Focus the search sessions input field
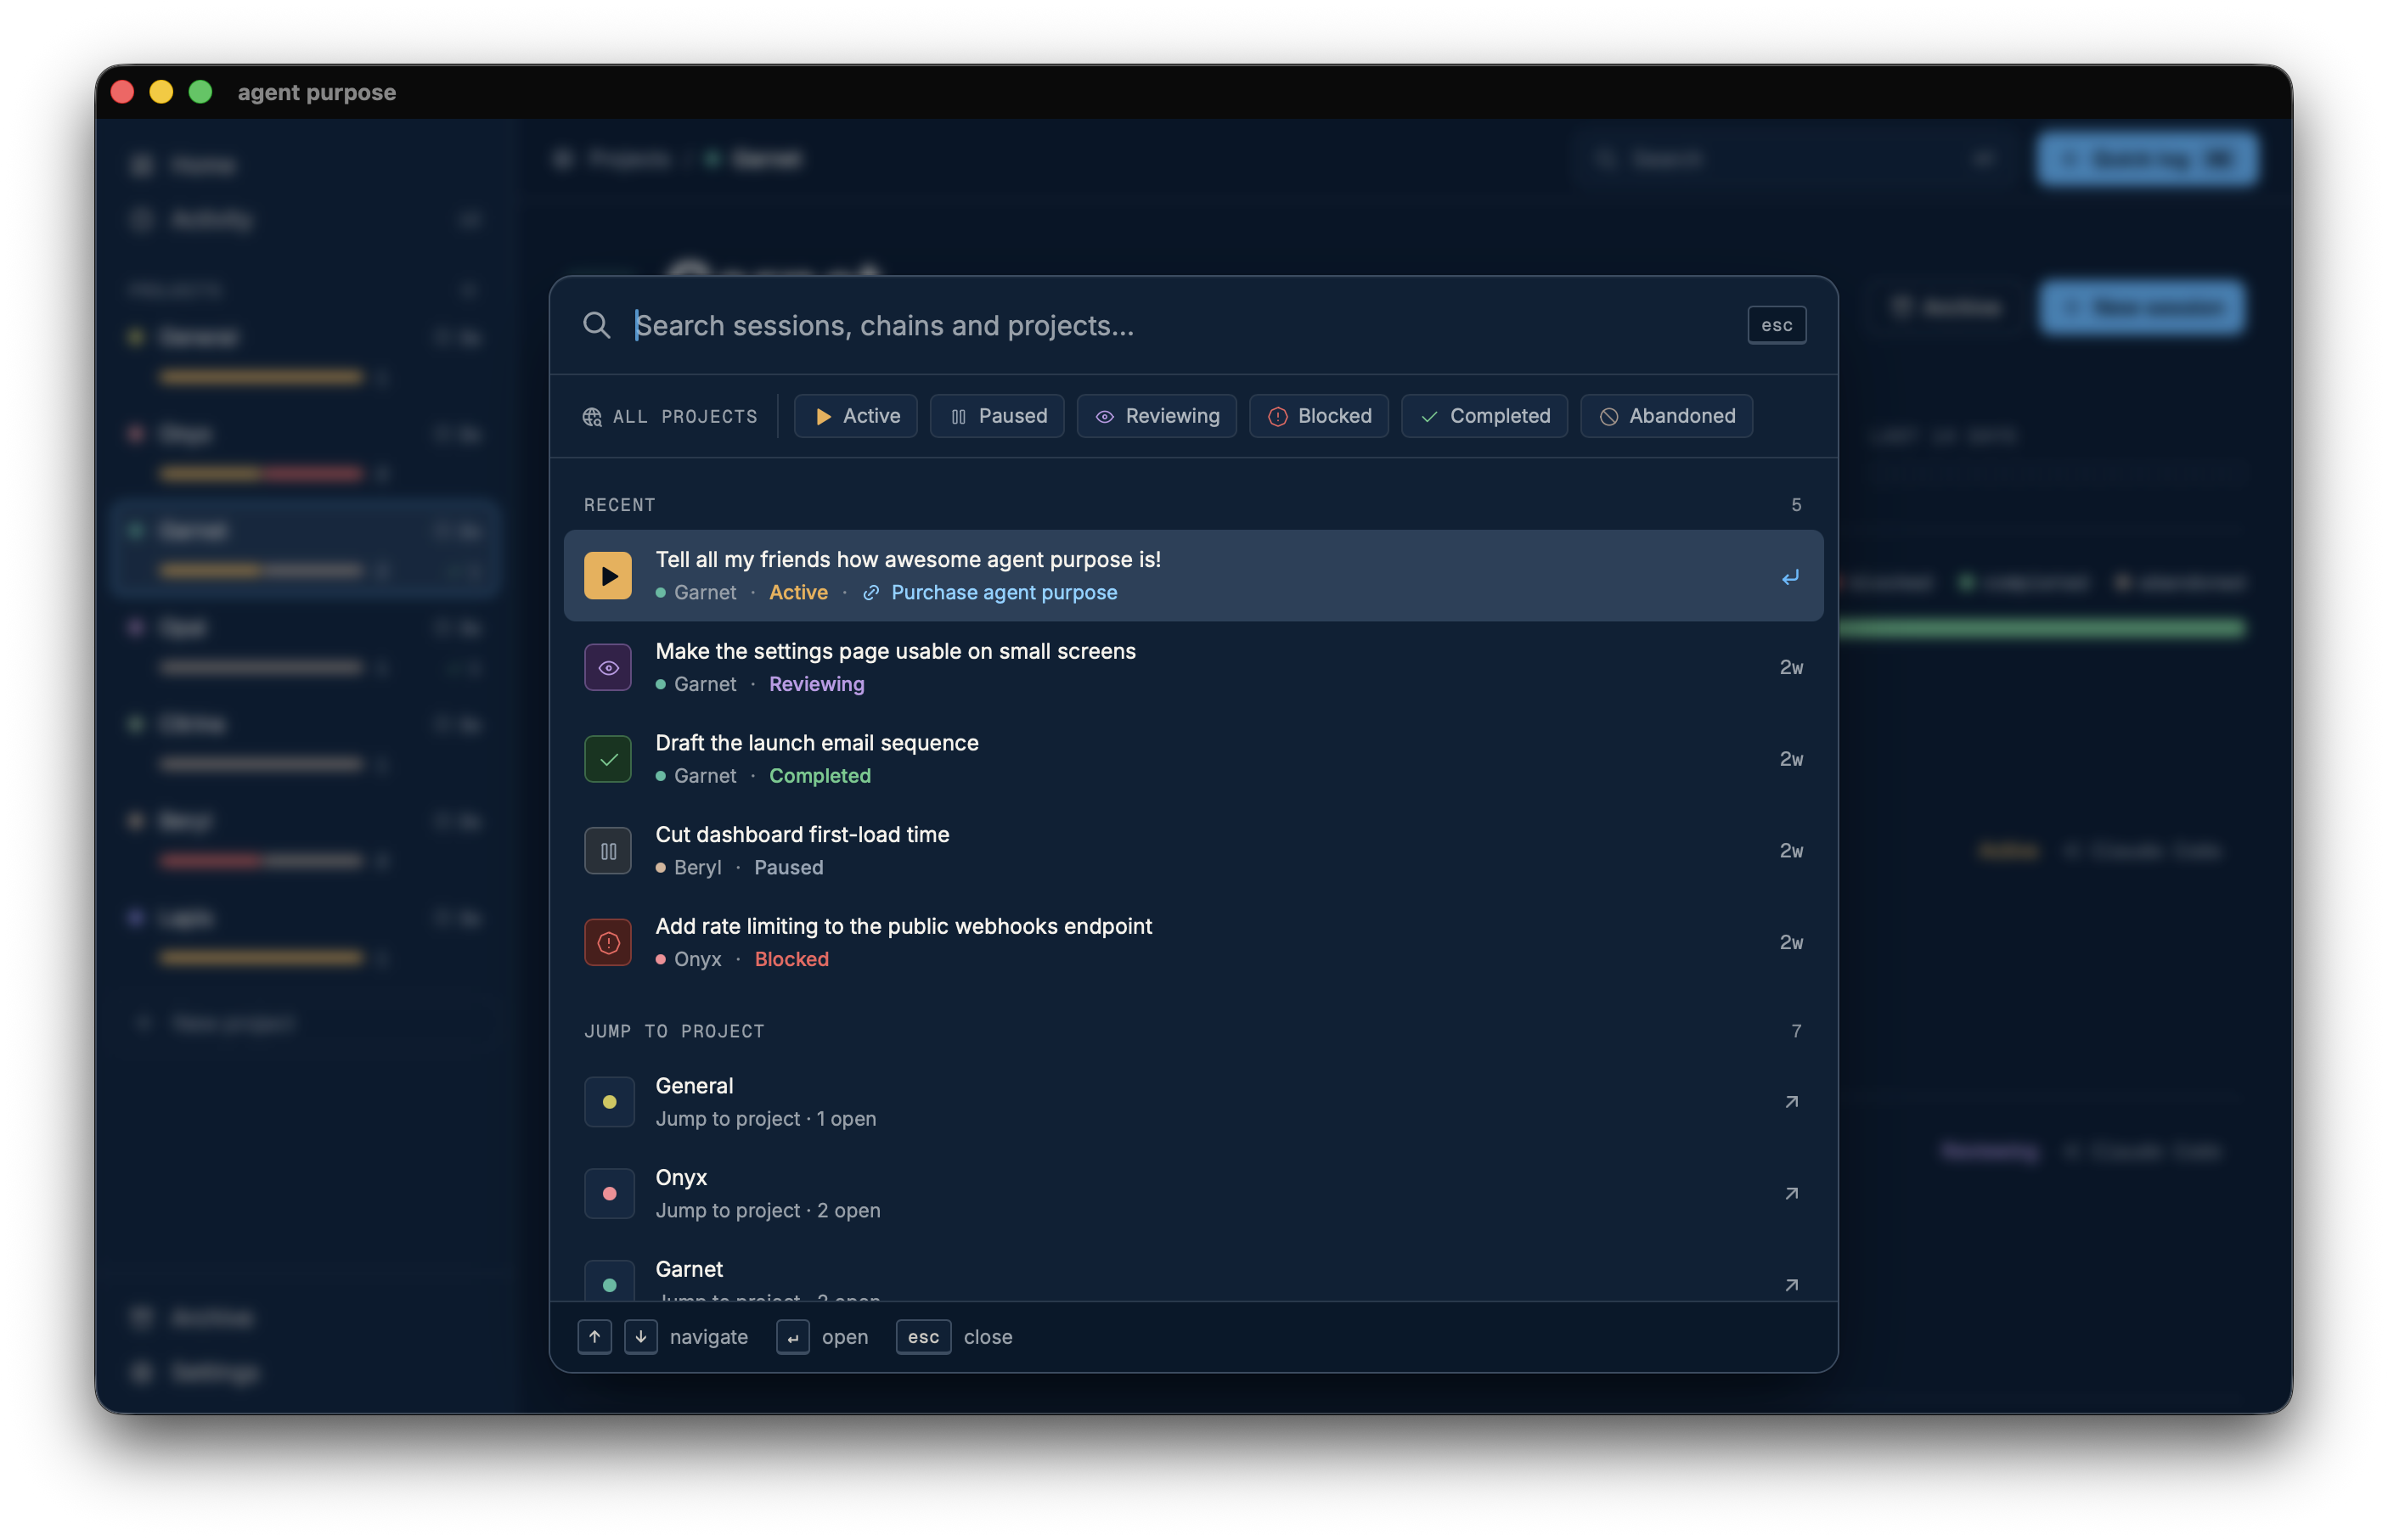Screen dimensions: 2388x1540 [x=1180, y=325]
